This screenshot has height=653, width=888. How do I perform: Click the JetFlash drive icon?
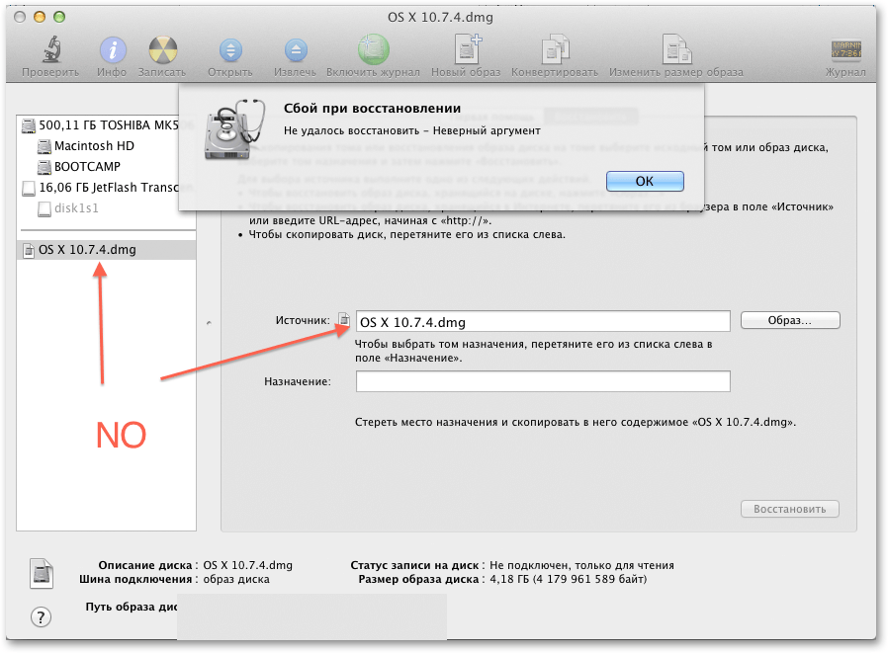[x=29, y=188]
